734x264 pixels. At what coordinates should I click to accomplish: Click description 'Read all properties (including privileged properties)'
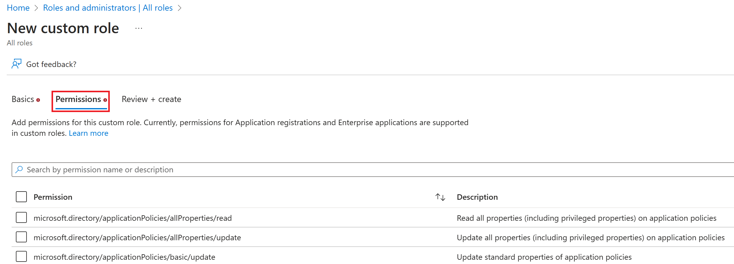click(x=586, y=218)
